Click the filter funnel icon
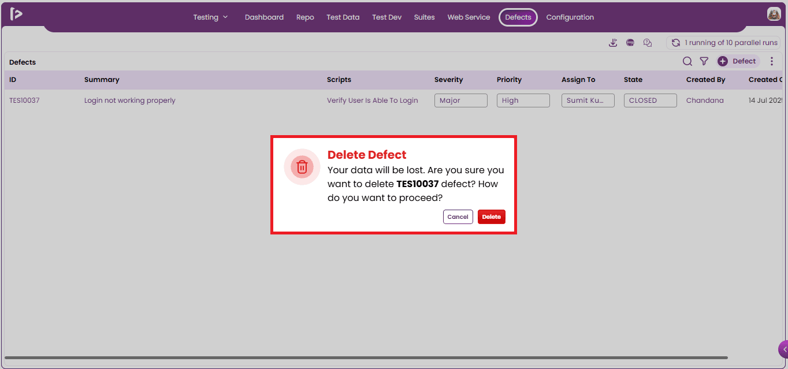The height and width of the screenshot is (369, 788). click(704, 61)
